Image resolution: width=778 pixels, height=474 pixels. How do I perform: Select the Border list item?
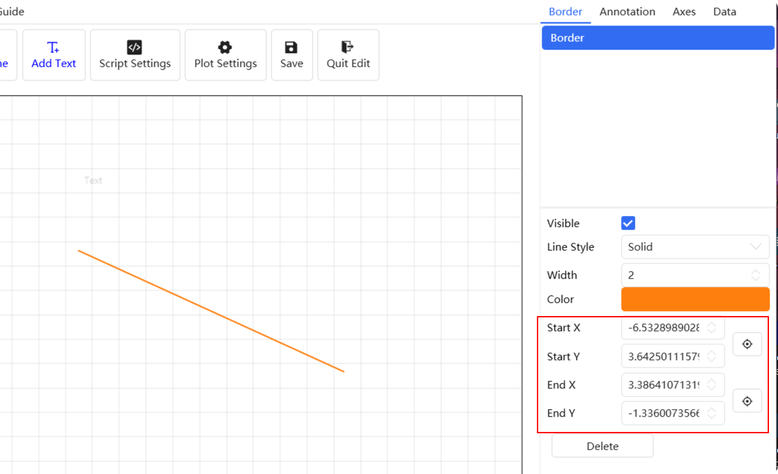[x=657, y=38]
